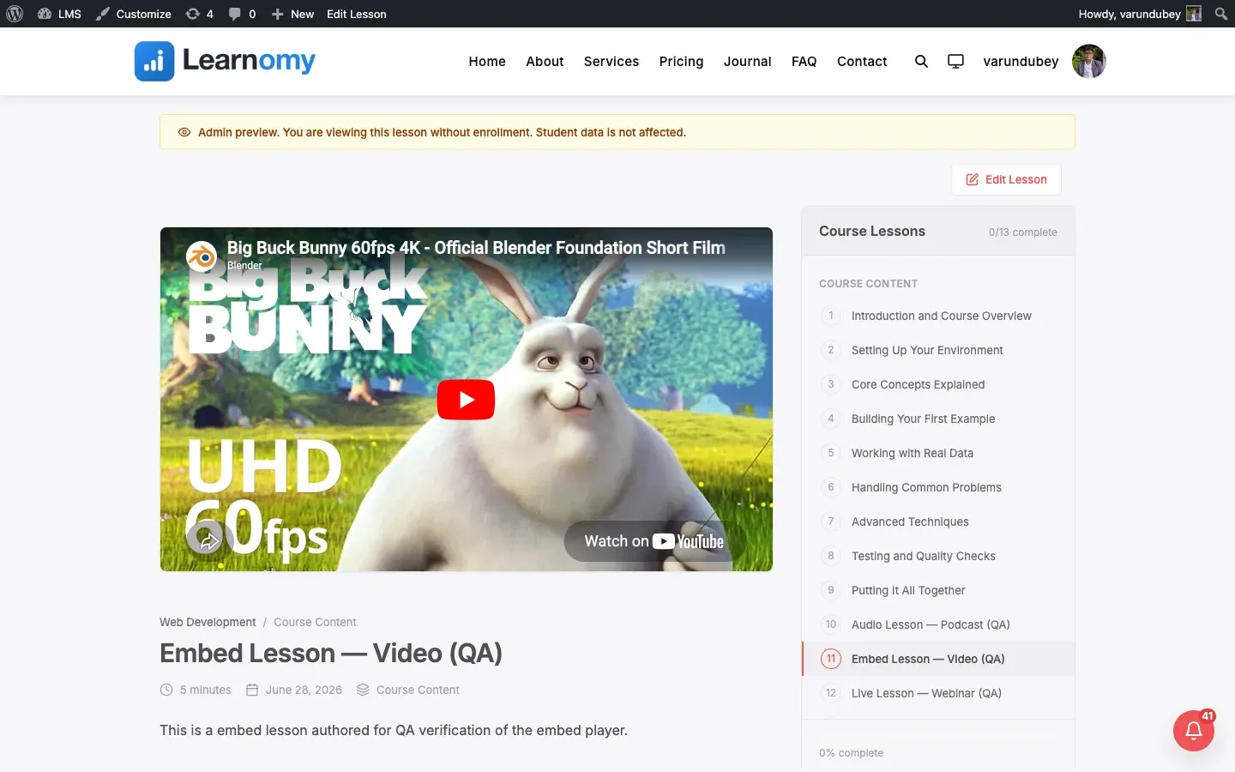1235x772 pixels.
Task: Open the video title link
Action: [476, 248]
